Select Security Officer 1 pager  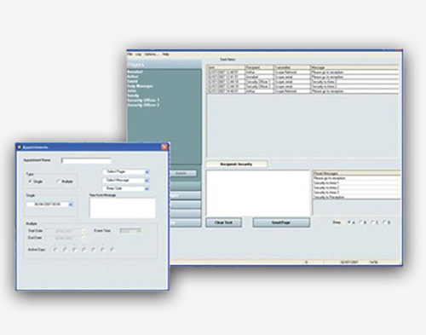pyautogui.click(x=143, y=101)
